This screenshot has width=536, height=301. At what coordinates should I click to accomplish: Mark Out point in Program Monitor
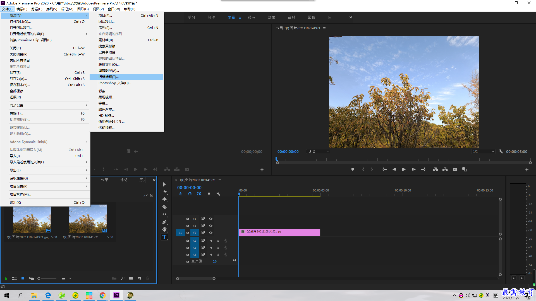[x=372, y=169]
